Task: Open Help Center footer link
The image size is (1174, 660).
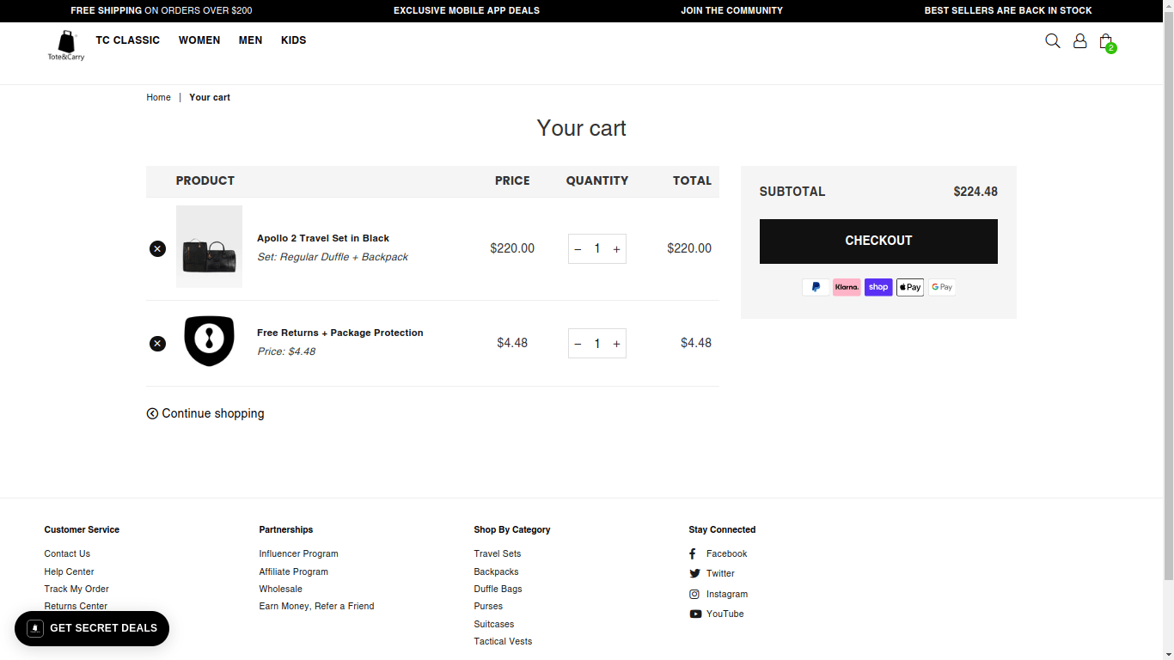Action: (x=69, y=571)
